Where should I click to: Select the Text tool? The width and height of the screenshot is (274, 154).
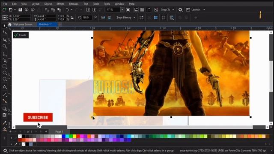coord(5,87)
